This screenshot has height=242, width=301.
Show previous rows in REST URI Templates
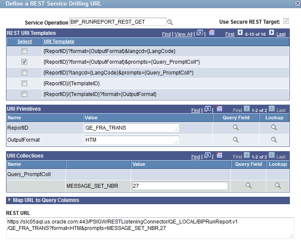[x=240, y=32]
